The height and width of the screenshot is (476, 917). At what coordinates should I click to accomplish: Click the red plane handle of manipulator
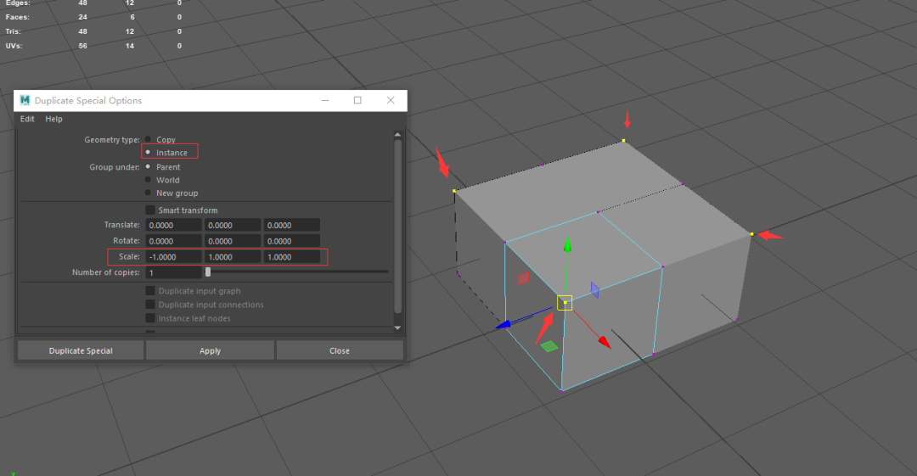[523, 277]
